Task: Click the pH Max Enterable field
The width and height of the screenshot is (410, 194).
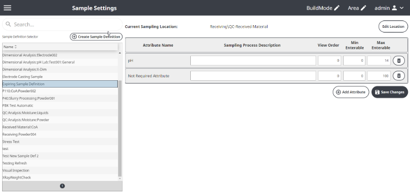Action: point(379,60)
